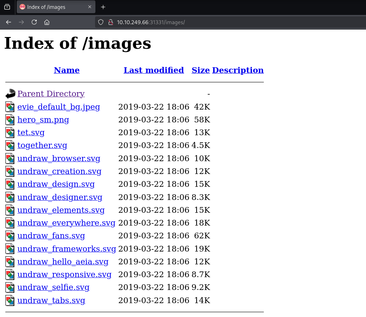Click the Parent Directory folder icon

point(10,94)
